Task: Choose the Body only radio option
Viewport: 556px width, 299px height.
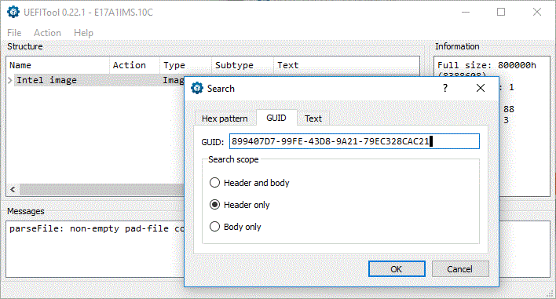Action: pyautogui.click(x=214, y=227)
